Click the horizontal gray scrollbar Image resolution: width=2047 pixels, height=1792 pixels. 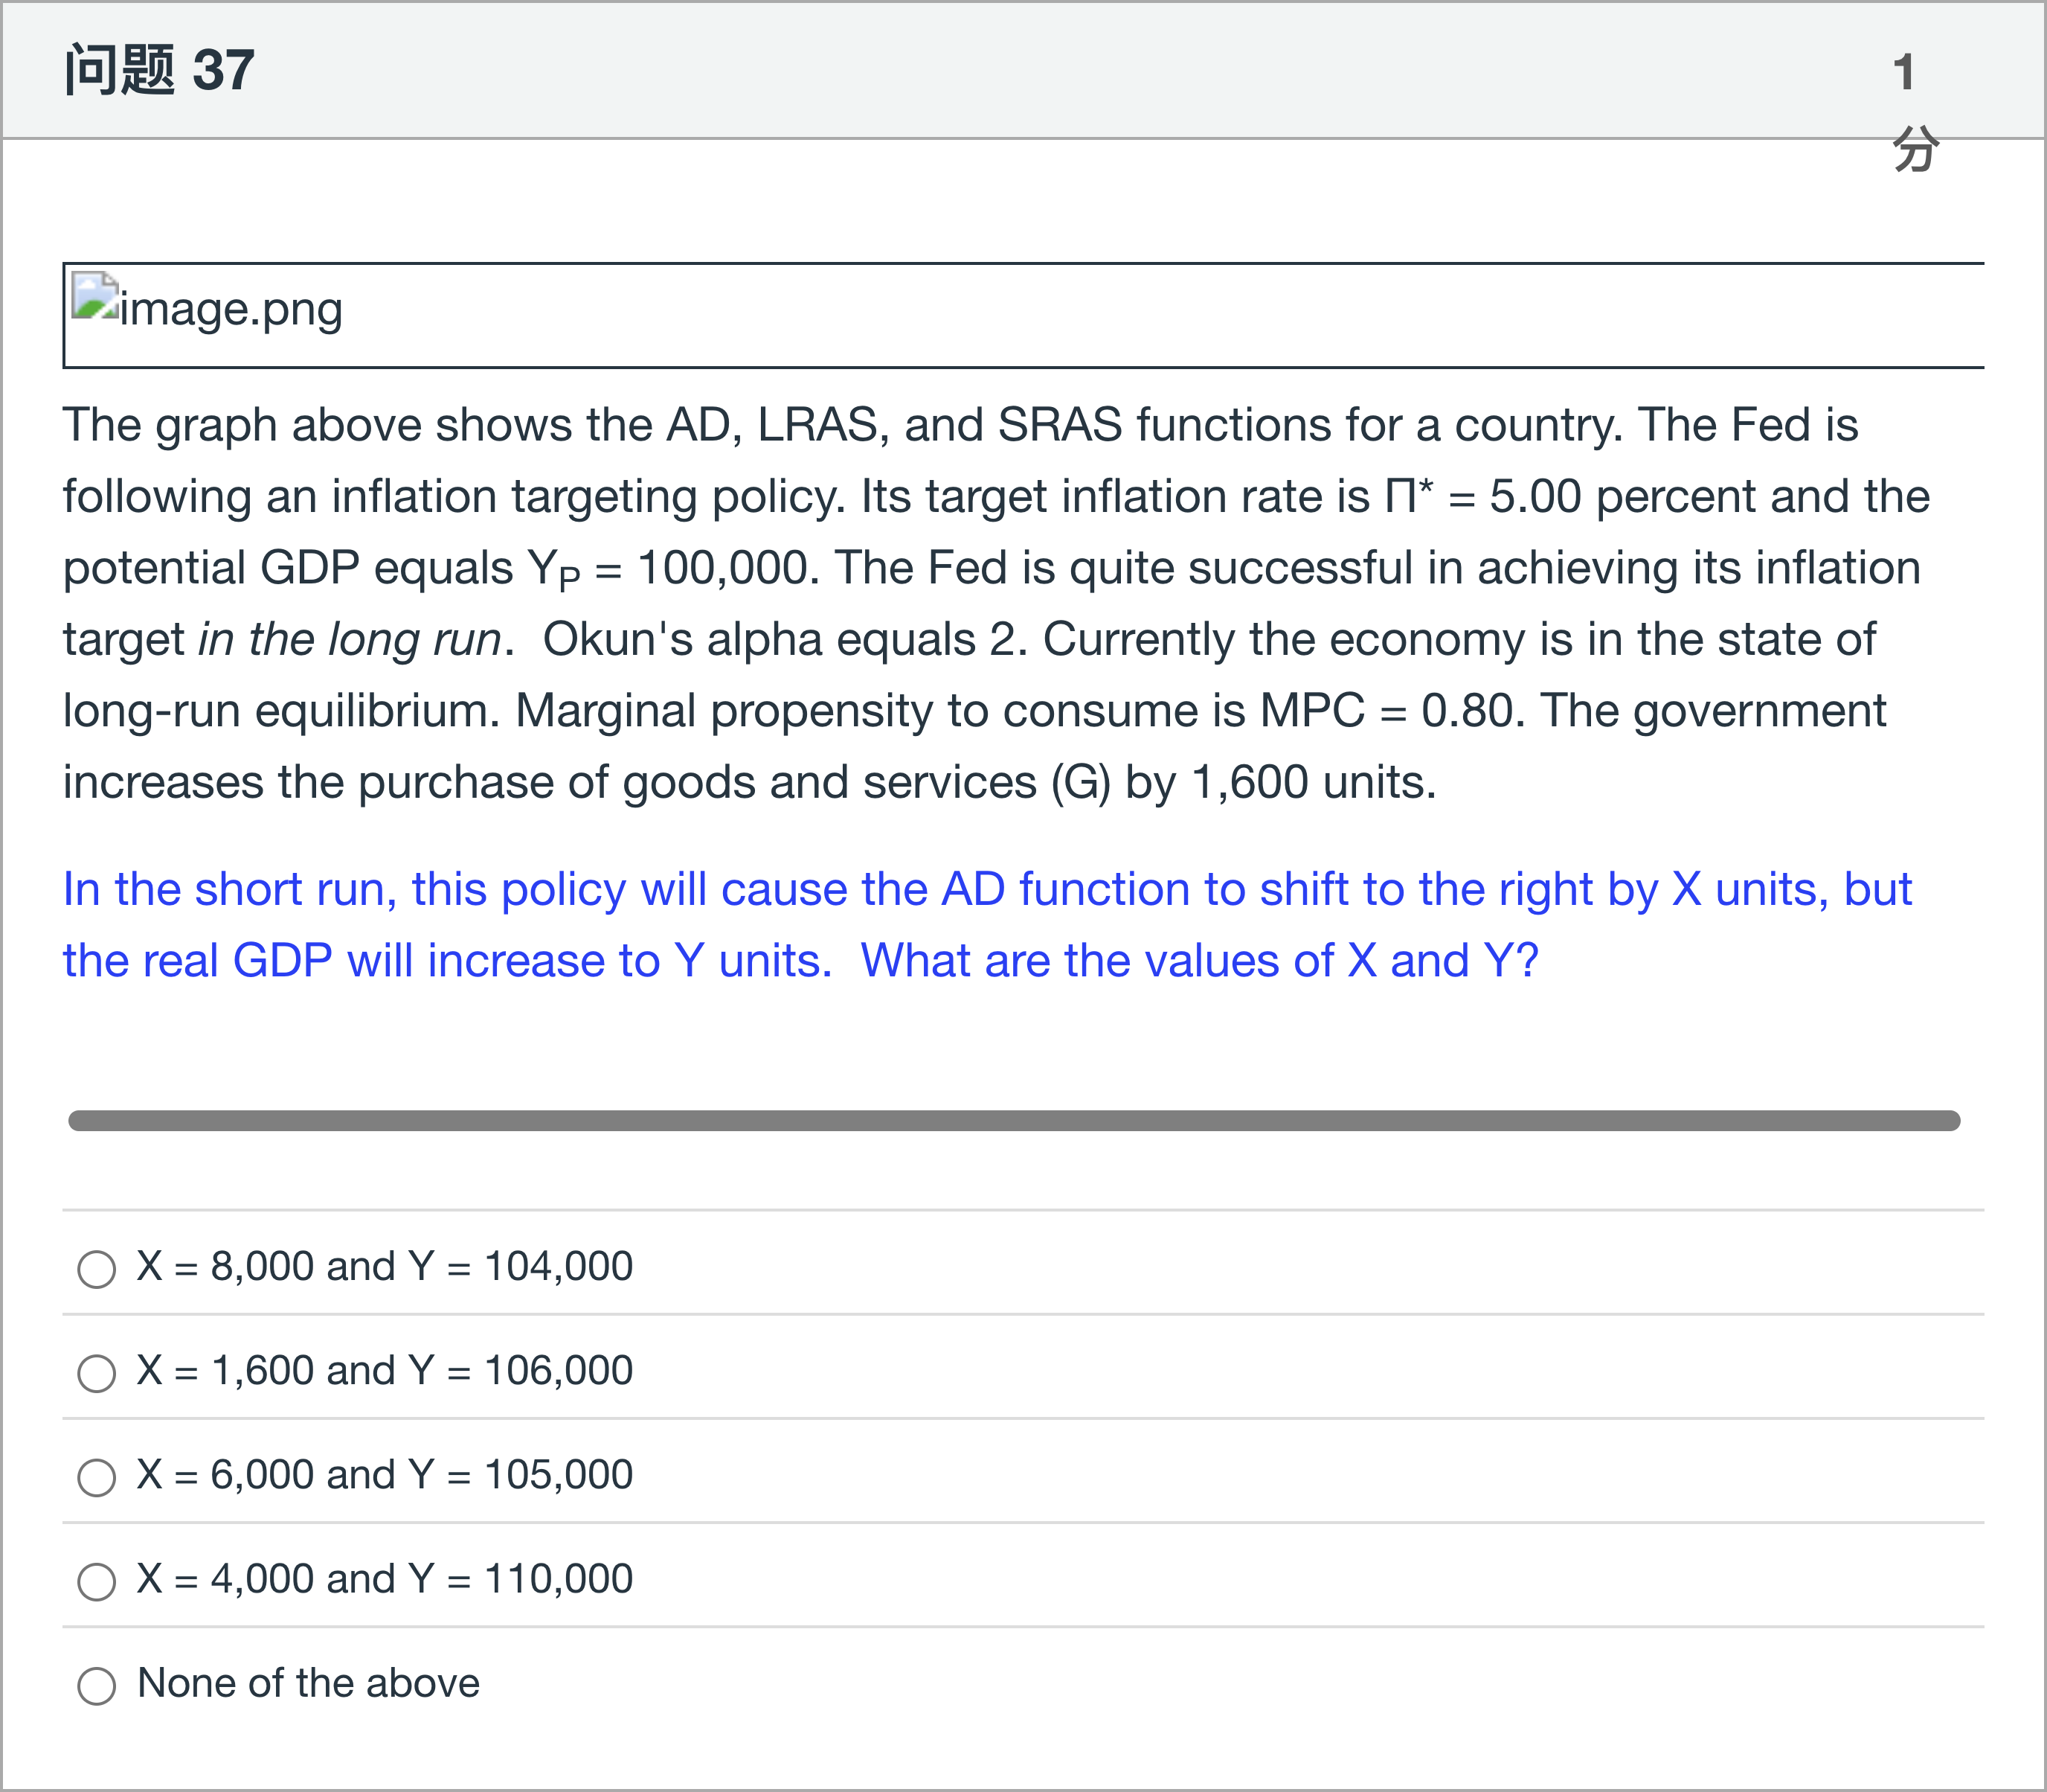(x=1014, y=1120)
